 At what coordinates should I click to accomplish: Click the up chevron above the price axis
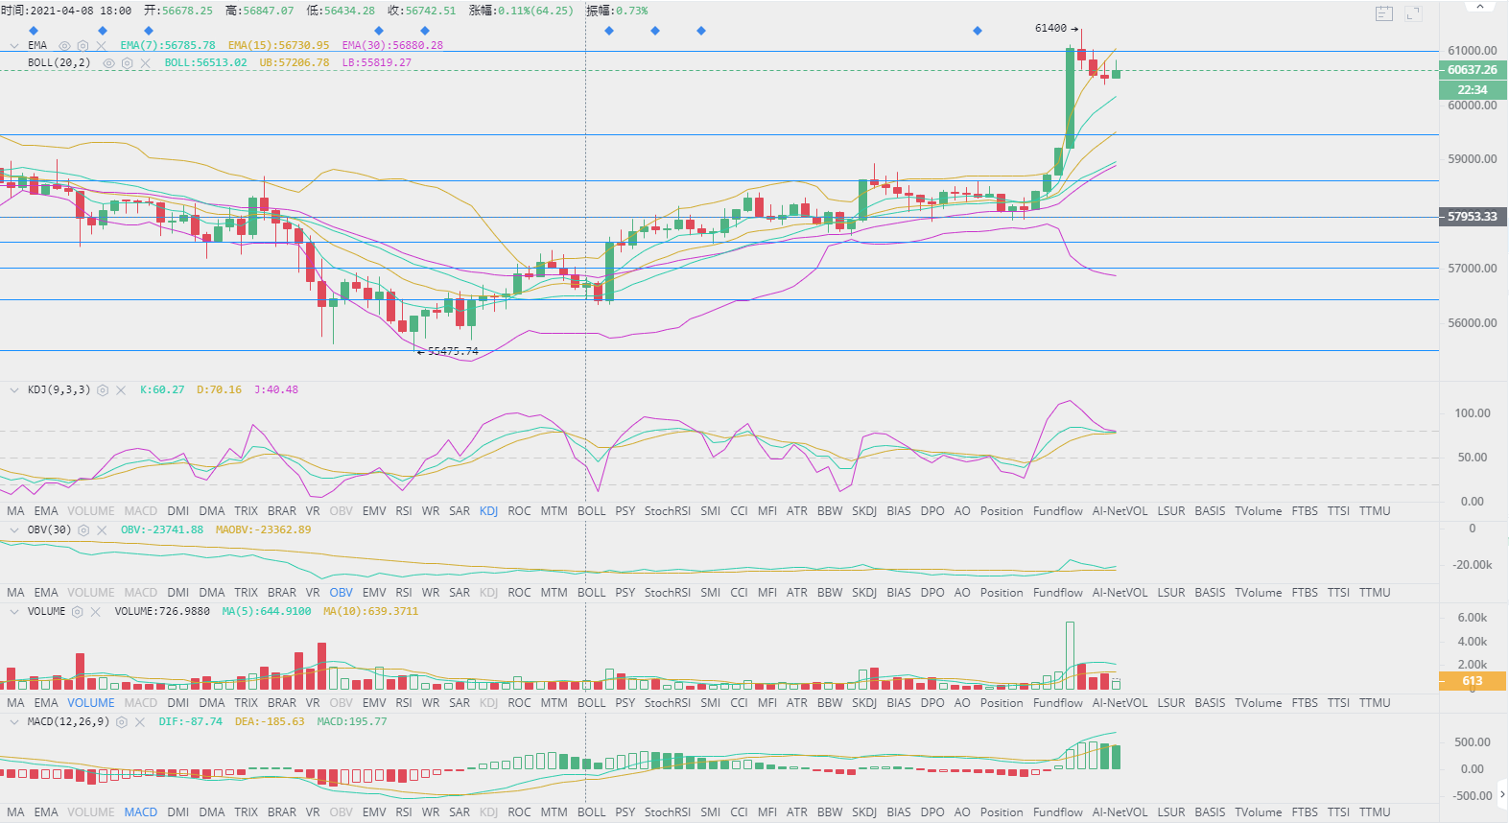[1479, 7]
